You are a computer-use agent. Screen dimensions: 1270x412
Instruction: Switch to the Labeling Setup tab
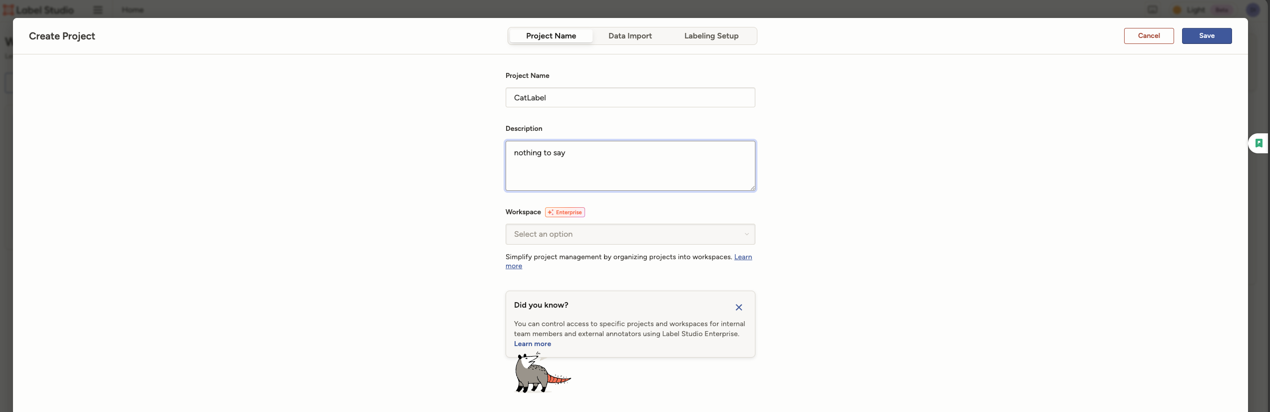pos(711,36)
